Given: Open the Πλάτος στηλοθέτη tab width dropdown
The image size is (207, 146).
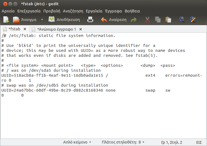Looking at the screenshot, I should coord(123,142).
